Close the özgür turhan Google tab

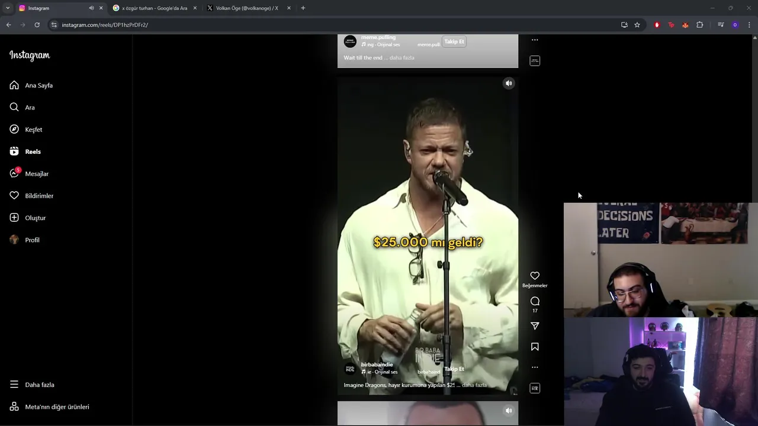(195, 8)
